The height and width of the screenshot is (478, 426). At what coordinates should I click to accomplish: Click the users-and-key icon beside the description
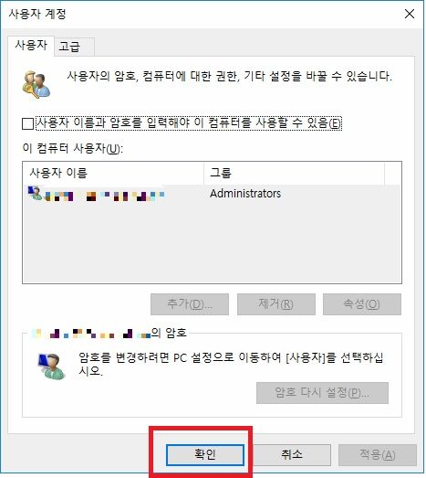click(36, 85)
